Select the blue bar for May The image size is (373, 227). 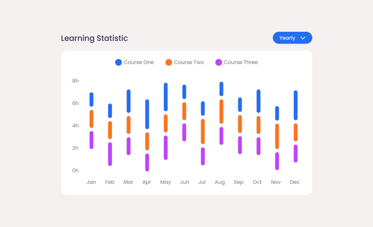(166, 97)
